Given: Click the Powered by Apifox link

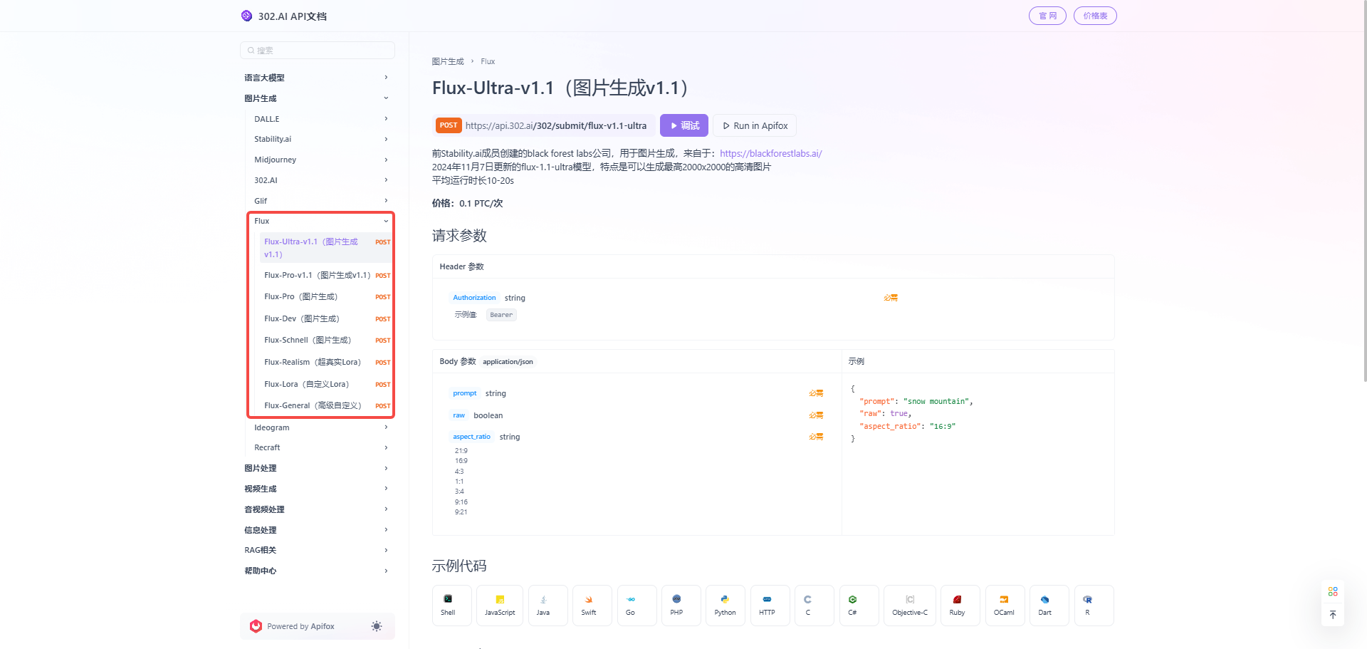Looking at the screenshot, I should tap(300, 626).
